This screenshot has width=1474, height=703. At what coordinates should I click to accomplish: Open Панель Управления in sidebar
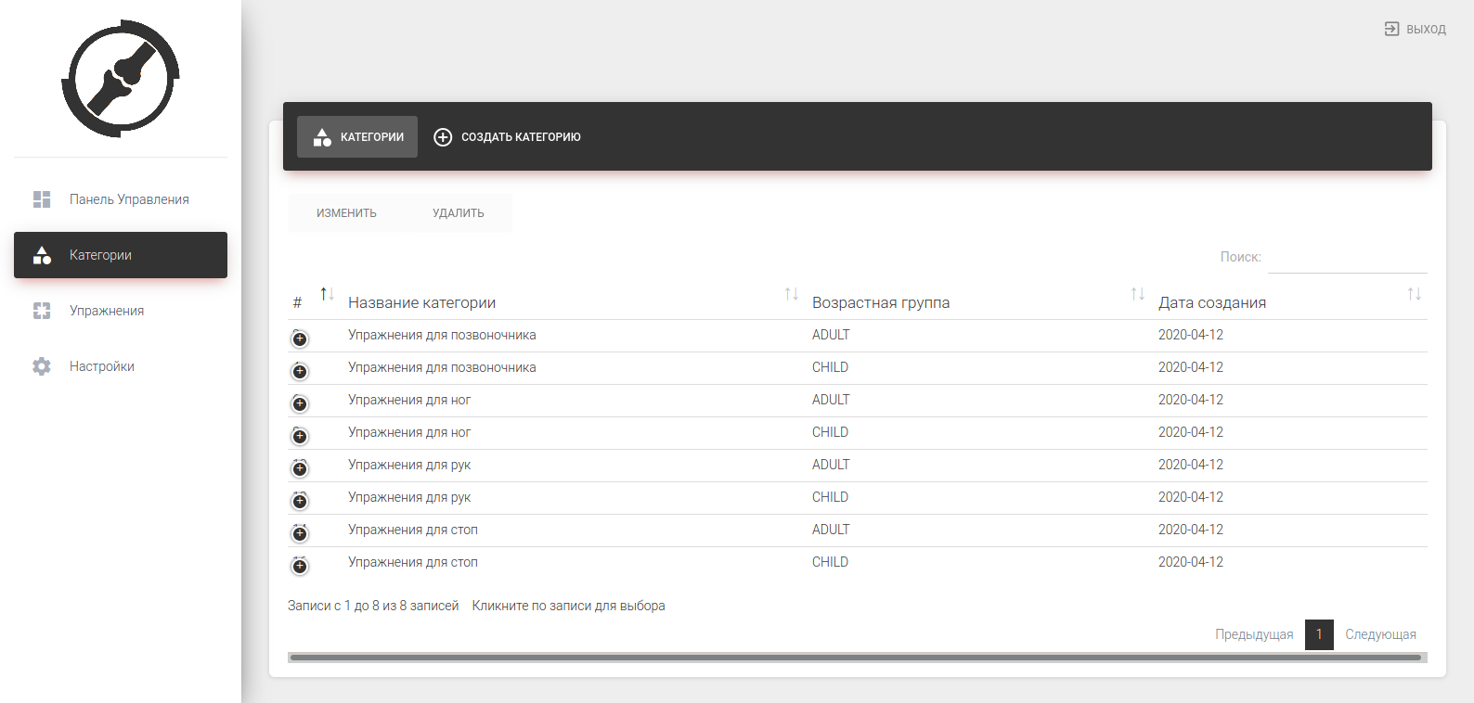[121, 199]
